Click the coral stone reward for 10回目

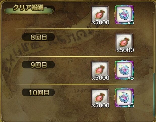(x=124, y=98)
